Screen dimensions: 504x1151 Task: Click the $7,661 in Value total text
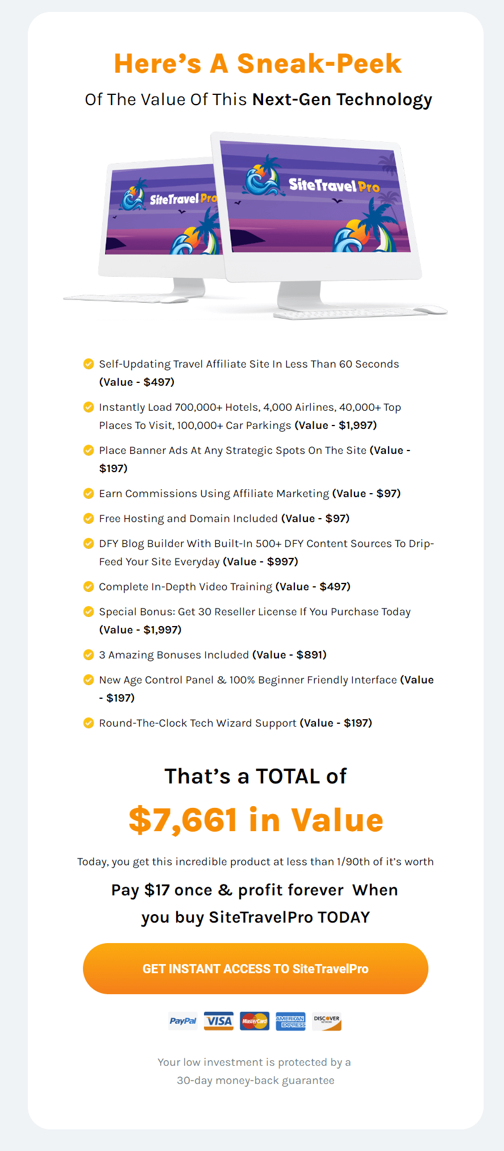point(256,820)
